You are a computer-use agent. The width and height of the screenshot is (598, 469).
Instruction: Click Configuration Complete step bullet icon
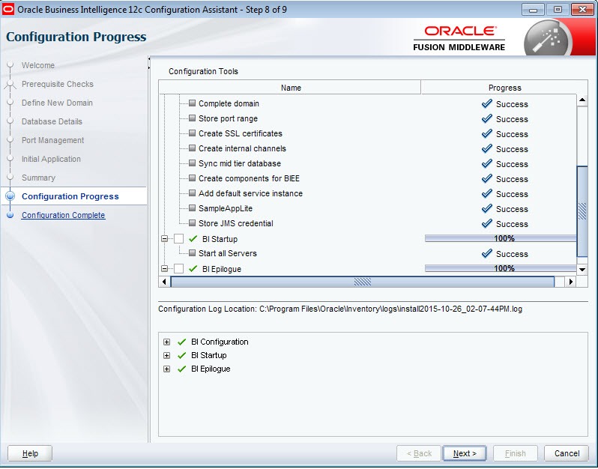pyautogui.click(x=10, y=215)
